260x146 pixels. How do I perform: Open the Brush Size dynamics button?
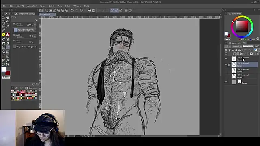pyautogui.click(x=35, y=25)
